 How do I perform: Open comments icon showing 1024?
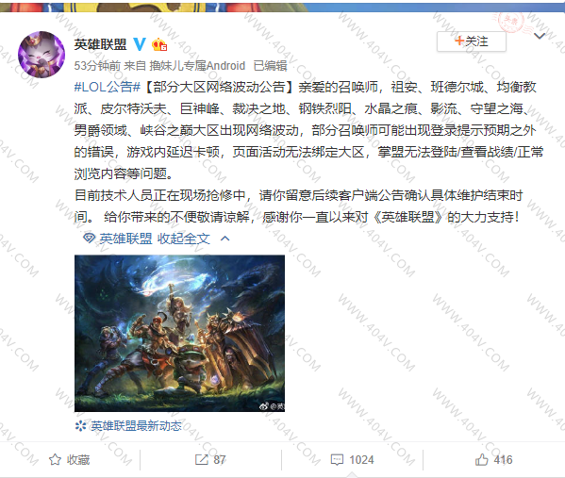click(337, 460)
